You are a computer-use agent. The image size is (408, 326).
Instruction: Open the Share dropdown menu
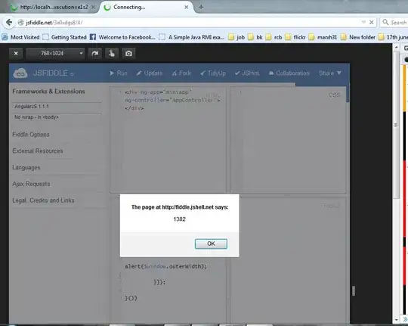tap(330, 73)
